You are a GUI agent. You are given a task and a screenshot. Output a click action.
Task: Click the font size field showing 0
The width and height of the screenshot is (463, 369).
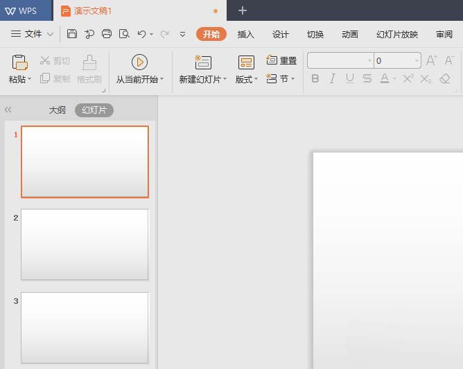pyautogui.click(x=394, y=60)
